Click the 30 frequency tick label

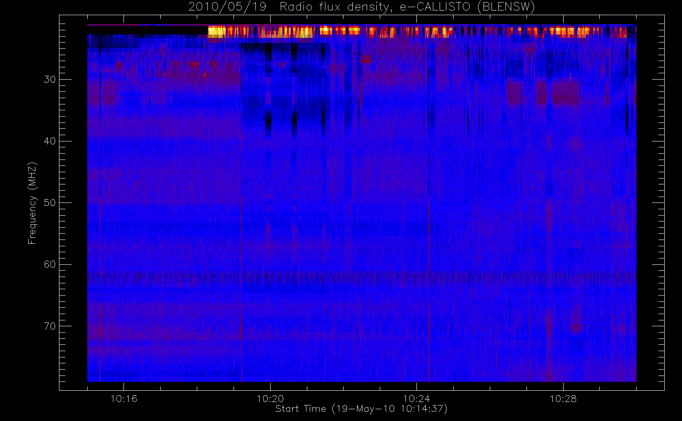50,80
